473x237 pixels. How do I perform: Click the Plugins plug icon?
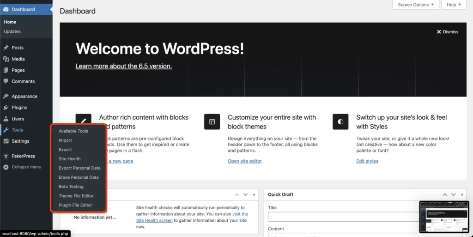[x=6, y=108]
